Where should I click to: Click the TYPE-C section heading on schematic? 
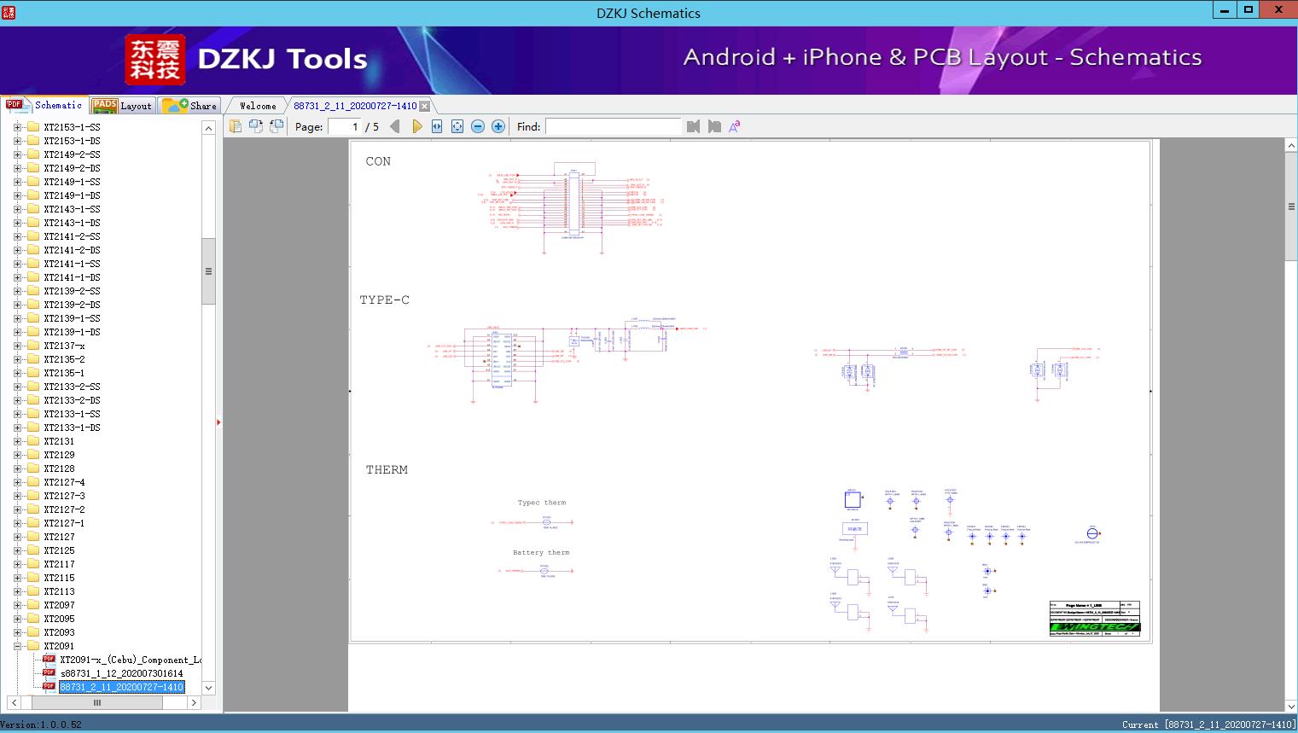384,300
